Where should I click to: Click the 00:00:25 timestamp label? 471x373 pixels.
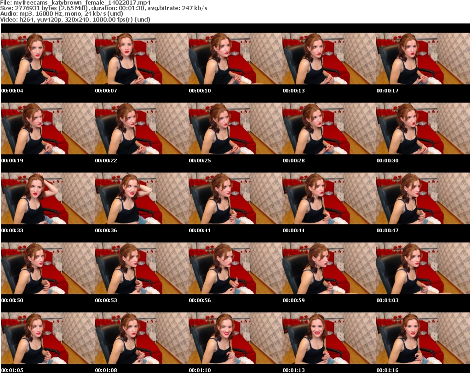coord(200,161)
